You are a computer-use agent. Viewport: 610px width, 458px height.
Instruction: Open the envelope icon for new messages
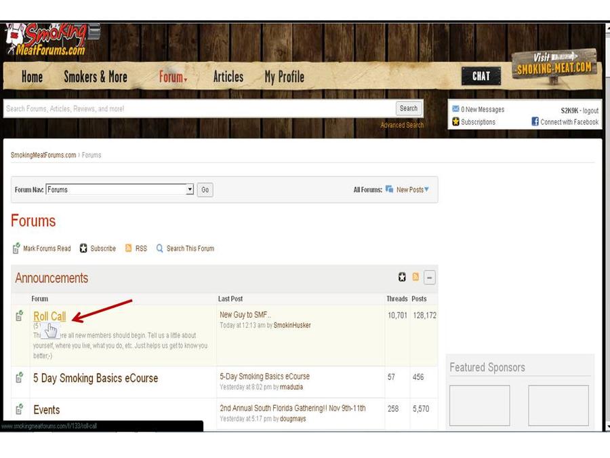point(455,109)
